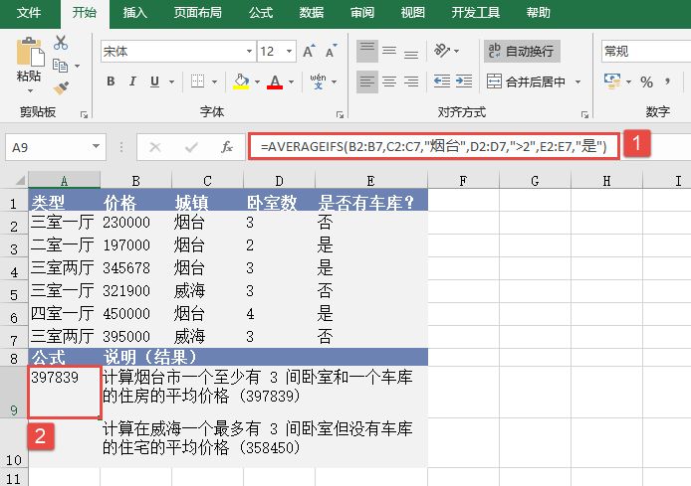
Task: Click the Format Painter brush icon
Action: 61,87
